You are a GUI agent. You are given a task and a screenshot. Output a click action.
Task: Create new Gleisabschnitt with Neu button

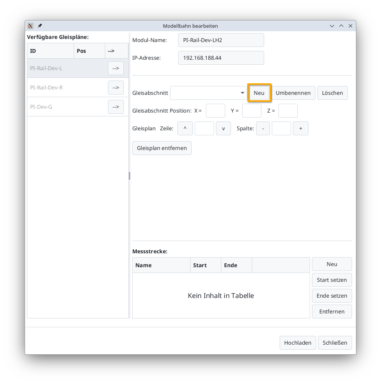pos(259,93)
